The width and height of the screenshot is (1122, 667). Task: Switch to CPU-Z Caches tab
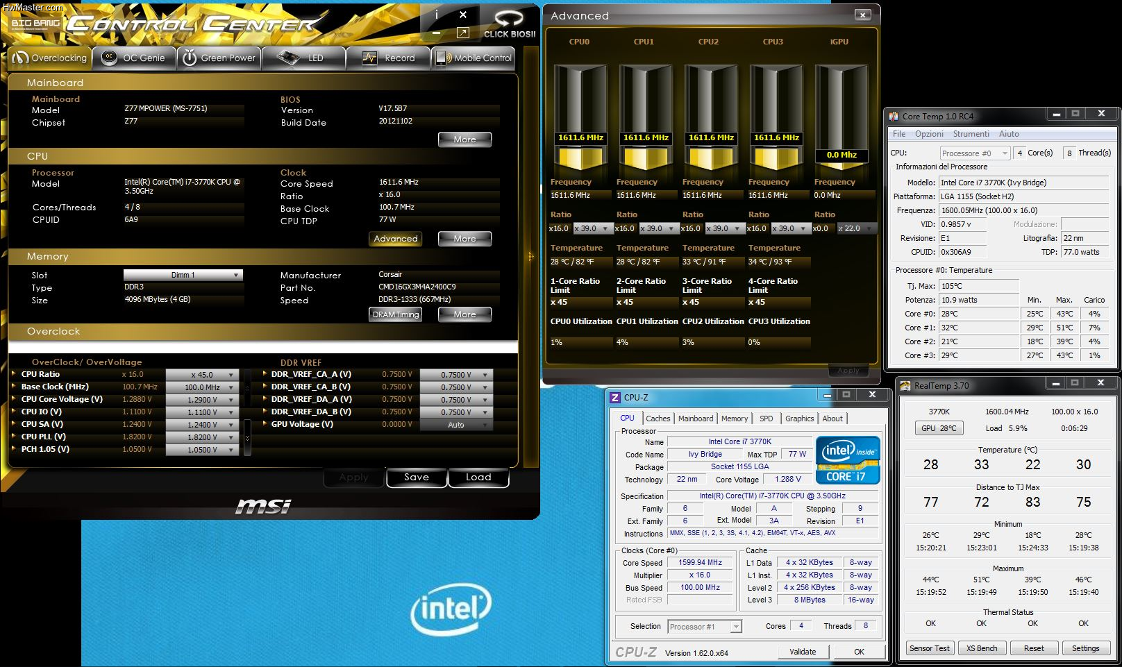(658, 419)
